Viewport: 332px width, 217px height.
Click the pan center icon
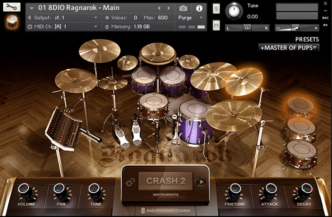coord(247,28)
